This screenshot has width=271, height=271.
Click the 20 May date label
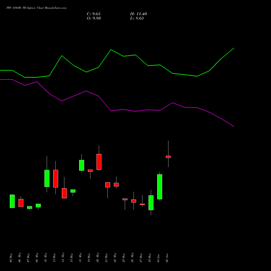98,257
